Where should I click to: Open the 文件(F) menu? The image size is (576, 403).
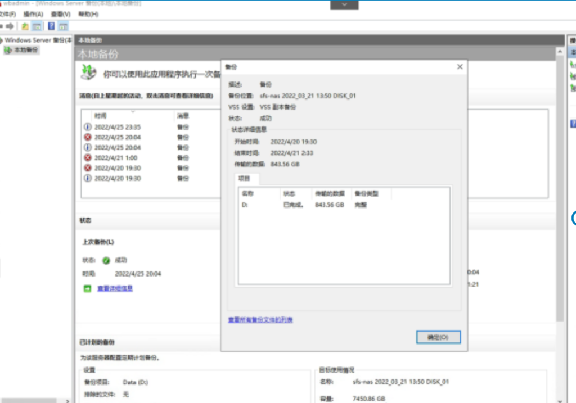pos(7,14)
